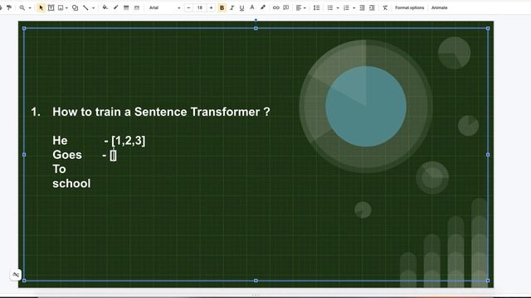Click the left-middle handle of the text box
531x298 pixels.
pyautogui.click(x=24, y=155)
